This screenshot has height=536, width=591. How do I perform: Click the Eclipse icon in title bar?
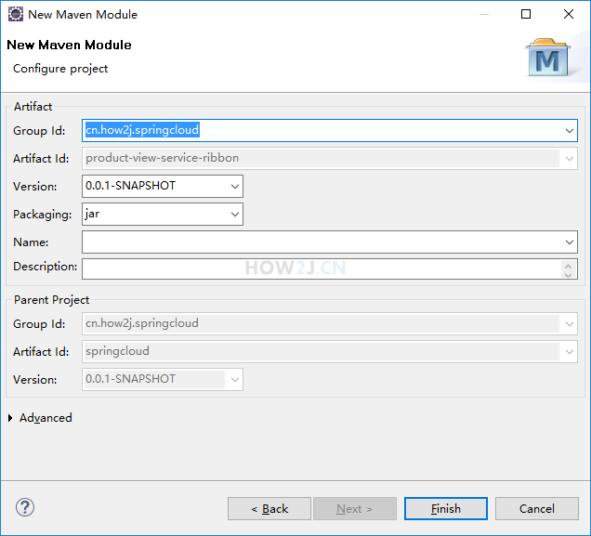tap(16, 14)
